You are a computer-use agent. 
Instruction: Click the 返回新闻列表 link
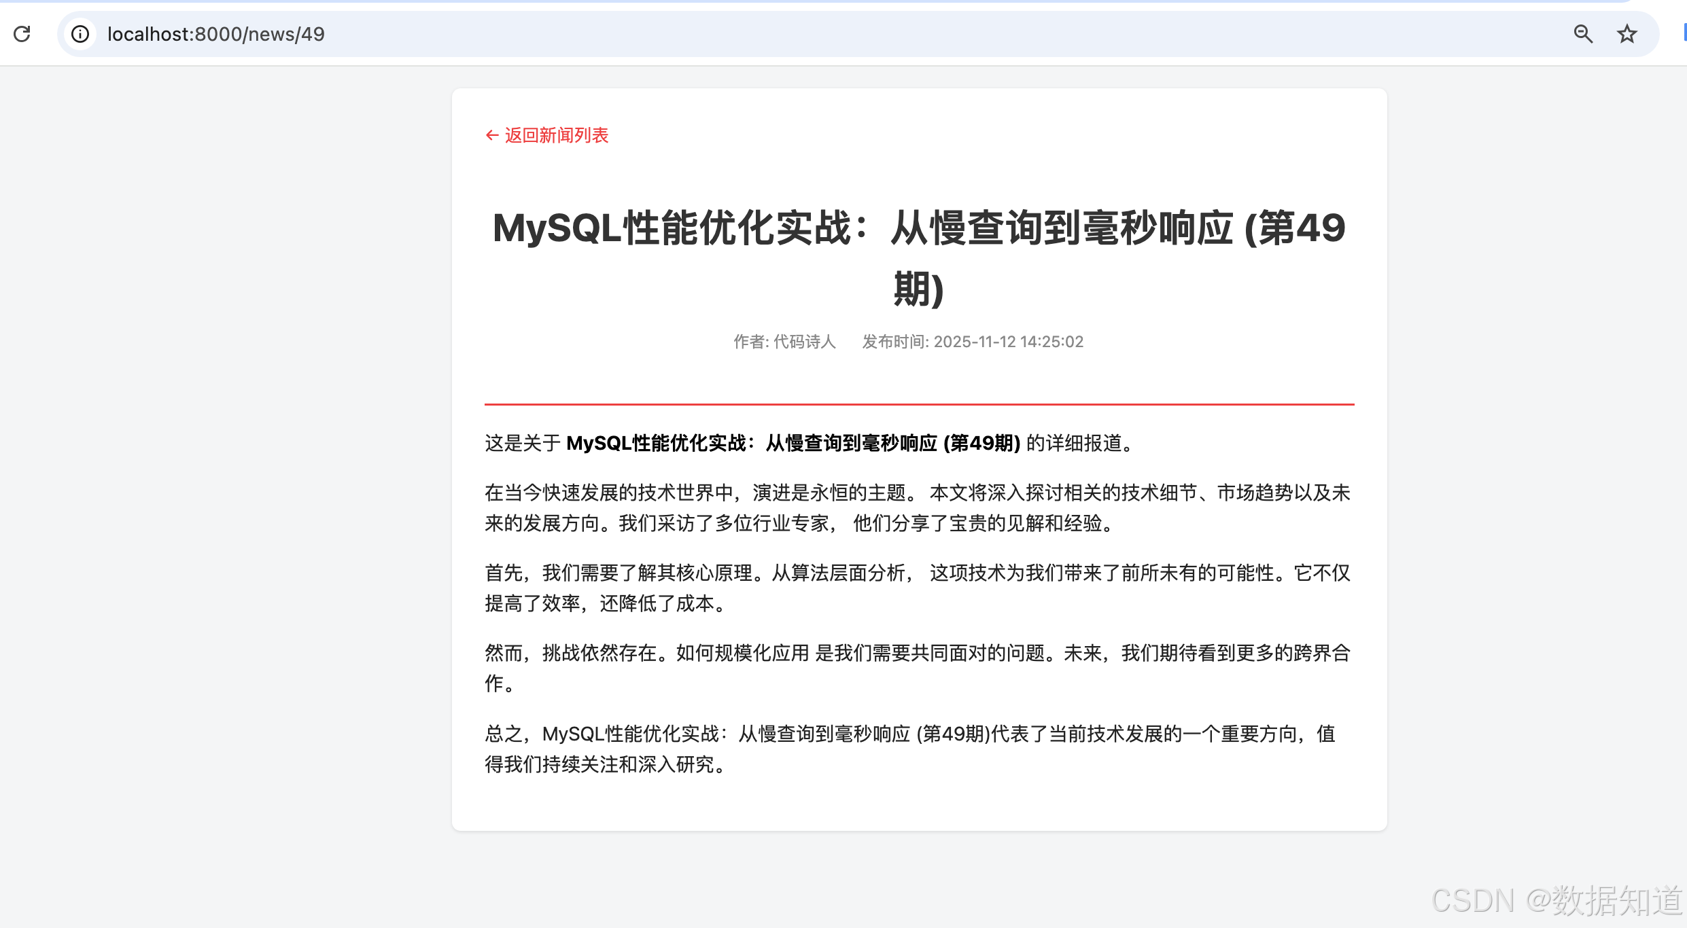coord(556,135)
